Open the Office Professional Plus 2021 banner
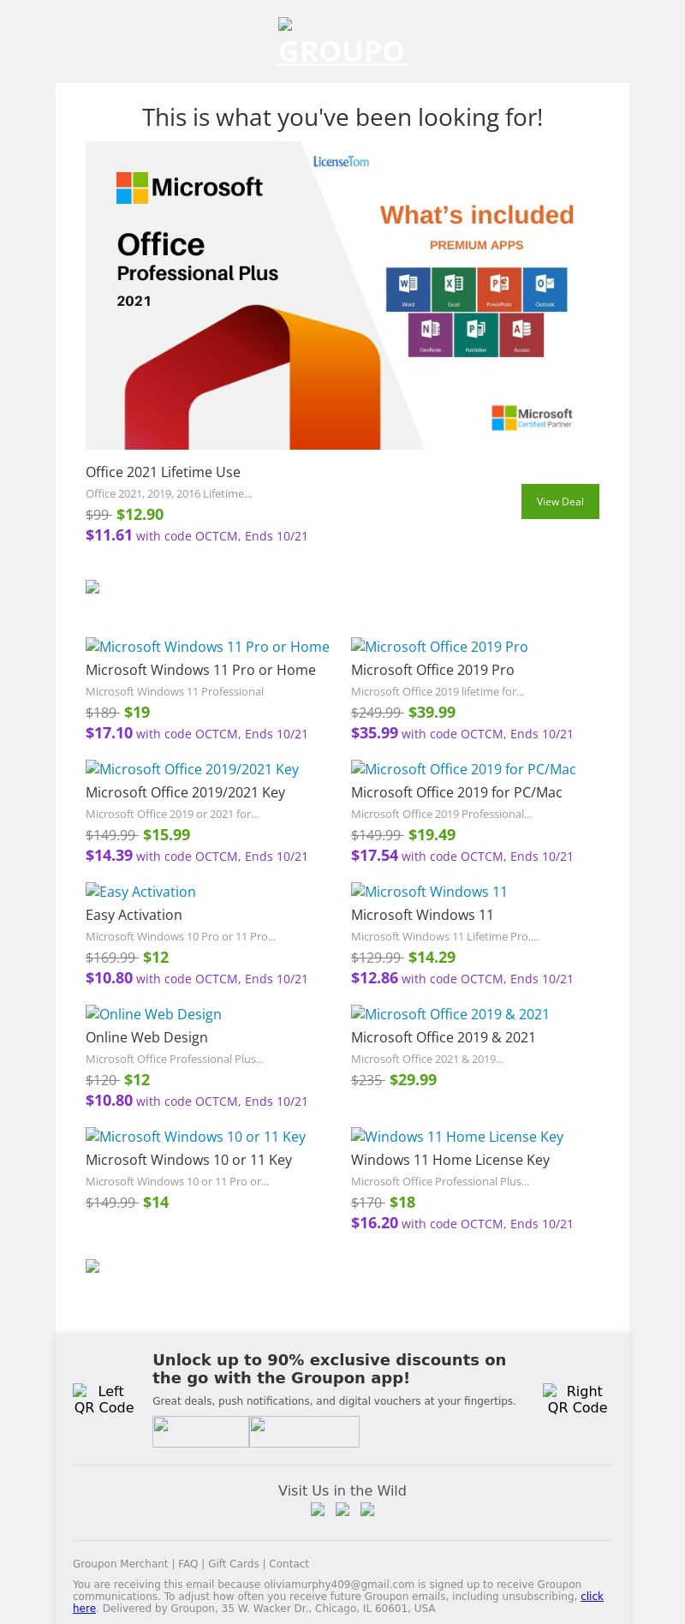Viewport: 685px width, 1624px height. click(342, 296)
